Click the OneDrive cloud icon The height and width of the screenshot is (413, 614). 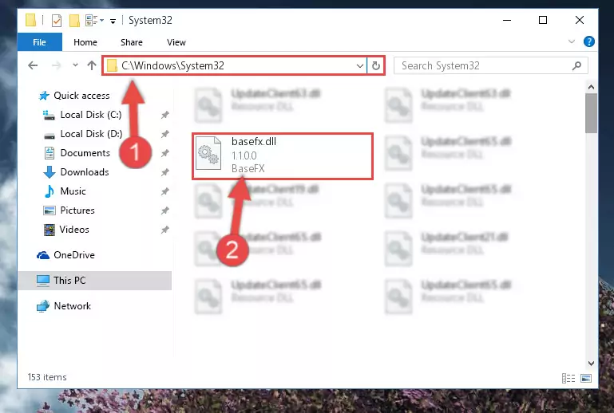click(43, 255)
